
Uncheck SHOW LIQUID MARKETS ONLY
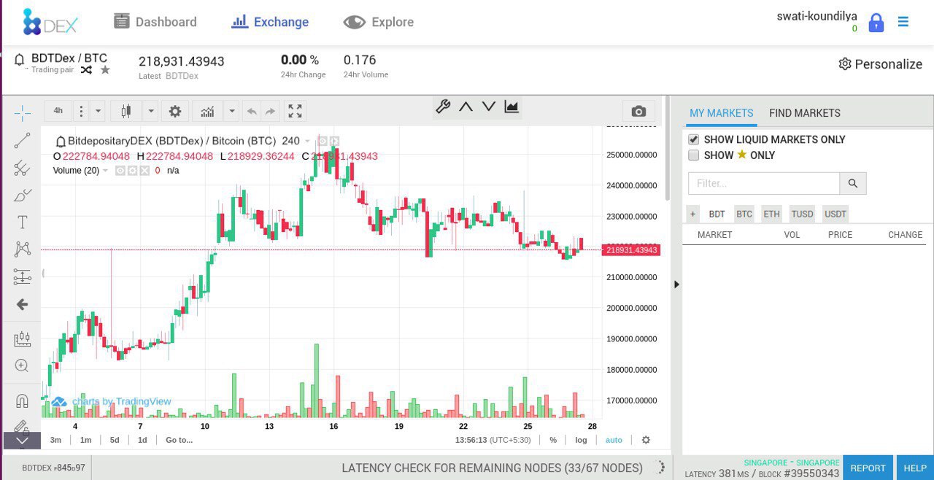click(x=694, y=139)
